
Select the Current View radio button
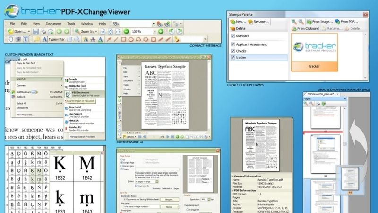121,166
